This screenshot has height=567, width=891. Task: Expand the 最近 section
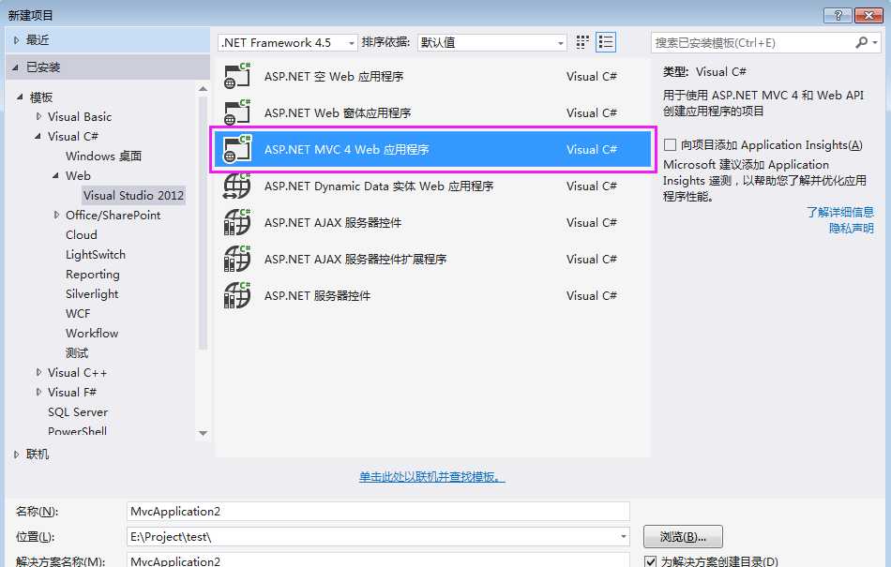click(x=16, y=40)
